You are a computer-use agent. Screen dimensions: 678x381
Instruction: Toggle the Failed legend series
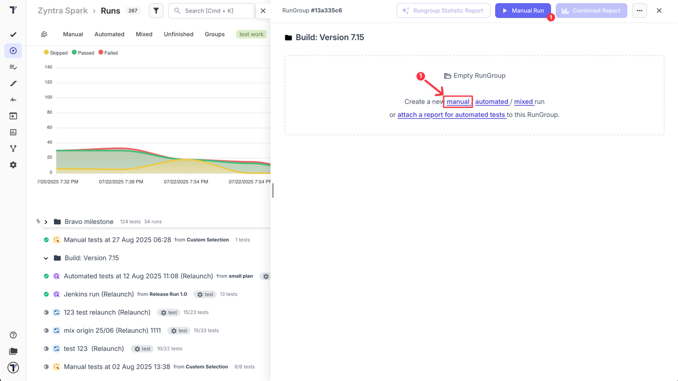[108, 53]
